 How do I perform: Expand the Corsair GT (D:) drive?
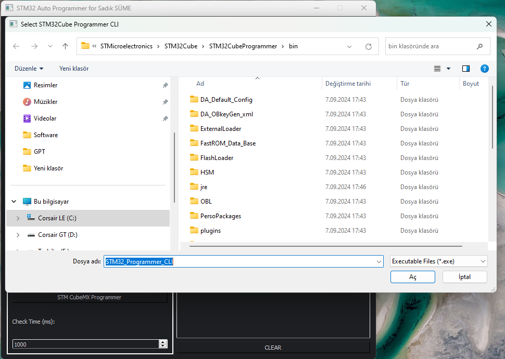point(18,235)
